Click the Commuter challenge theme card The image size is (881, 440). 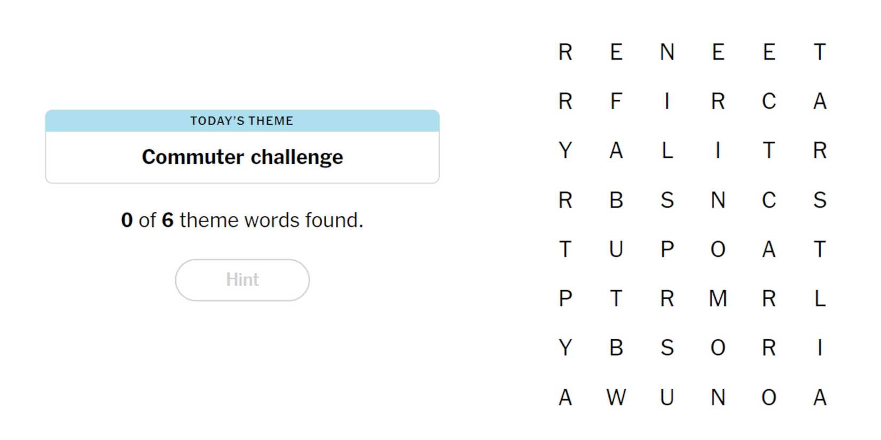click(x=242, y=157)
